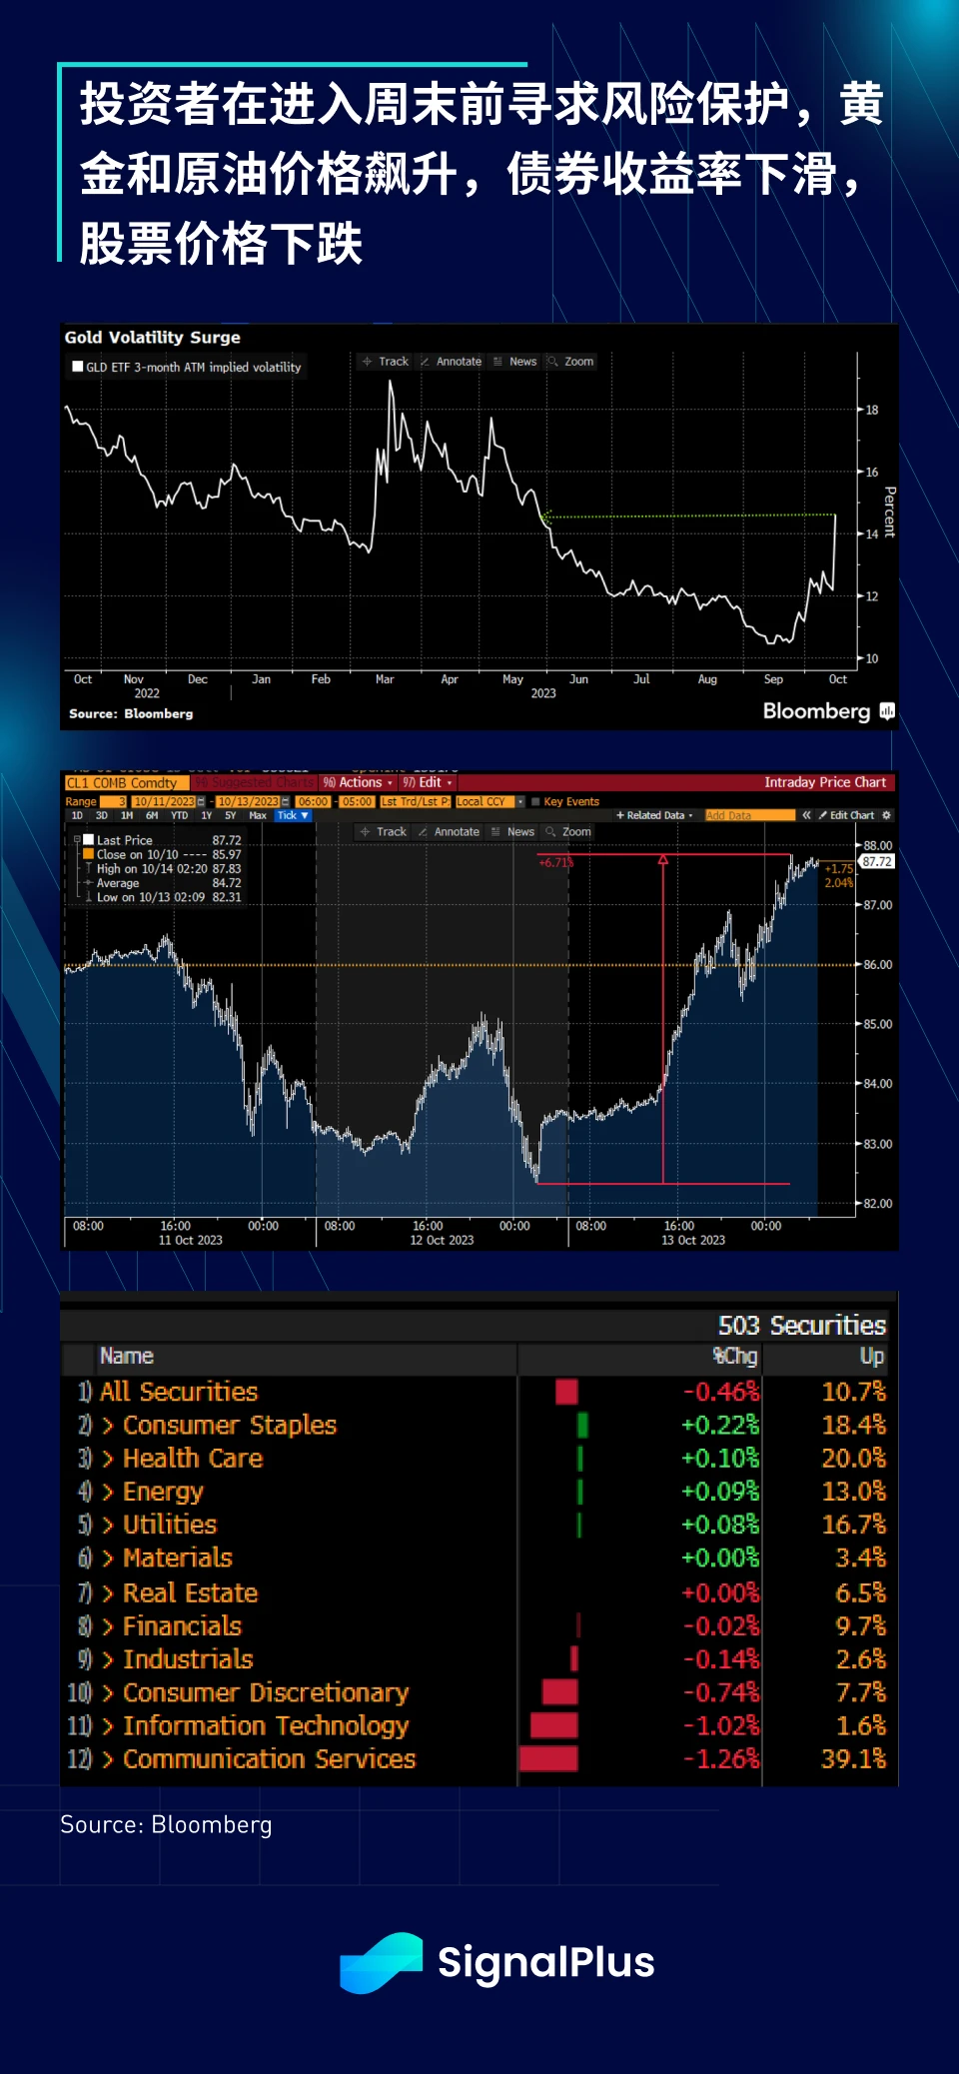The image size is (959, 2074).
Task: Click the Related Data button
Action: (x=654, y=815)
